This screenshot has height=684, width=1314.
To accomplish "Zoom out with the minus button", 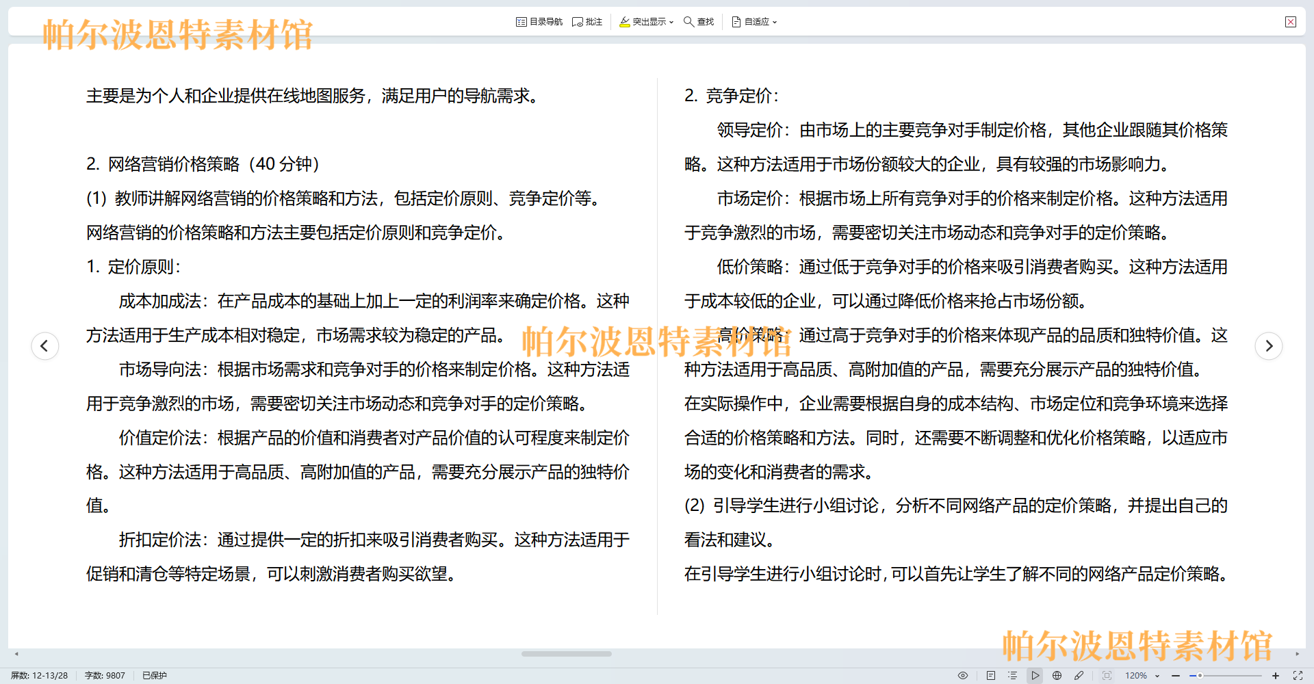I will tap(1176, 675).
